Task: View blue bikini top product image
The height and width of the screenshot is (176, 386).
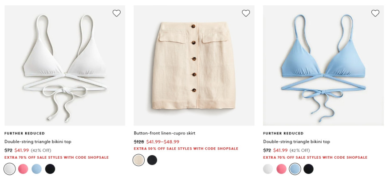Action: pyautogui.click(x=323, y=65)
